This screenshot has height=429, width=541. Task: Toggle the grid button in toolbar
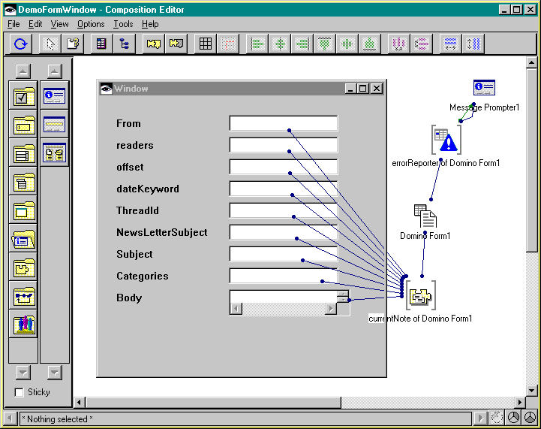[x=205, y=44]
